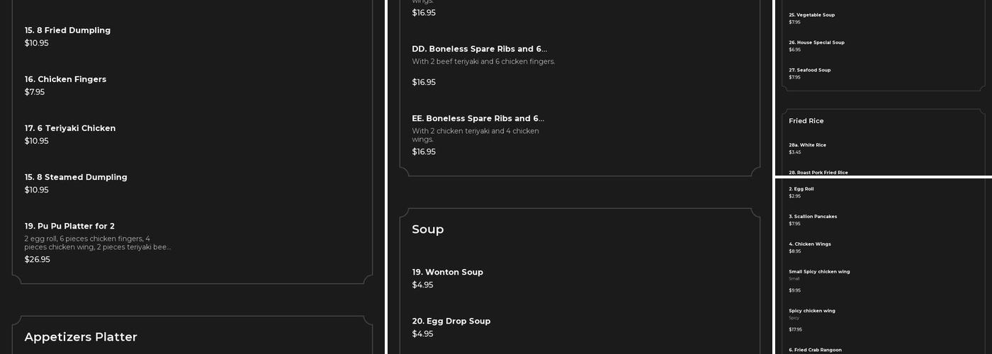Open the Chicken Fingers item
This screenshot has width=992, height=354.
click(65, 79)
